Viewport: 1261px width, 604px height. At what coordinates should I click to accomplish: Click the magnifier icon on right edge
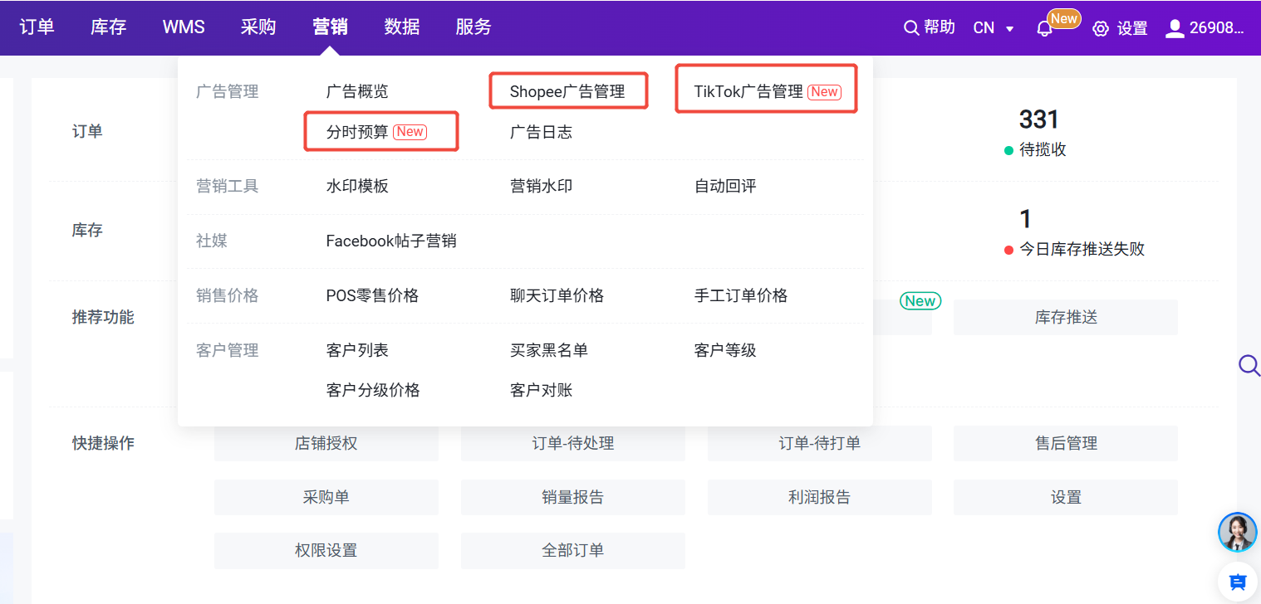pyautogui.click(x=1249, y=365)
